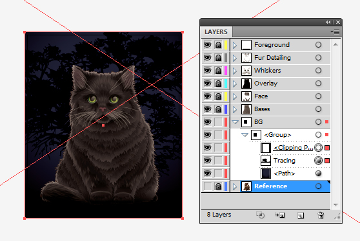Click target circle of Face layer
Image resolution: width=360 pixels, height=241 pixels.
(318, 96)
